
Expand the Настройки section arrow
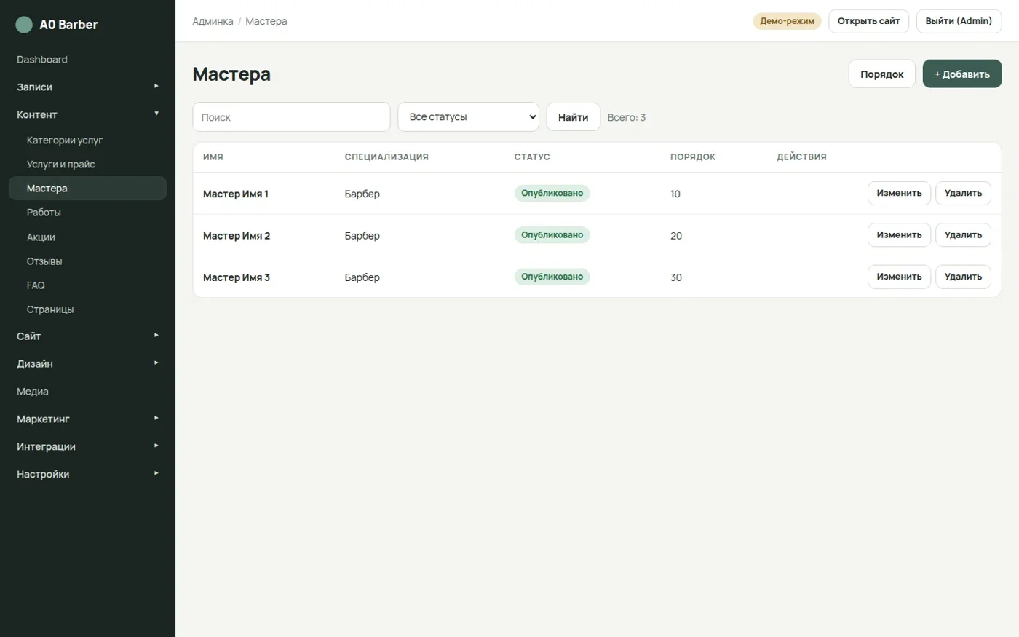(x=156, y=473)
